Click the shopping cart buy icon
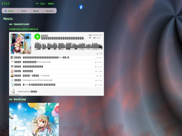182x136 pixels. click(x=90, y=38)
